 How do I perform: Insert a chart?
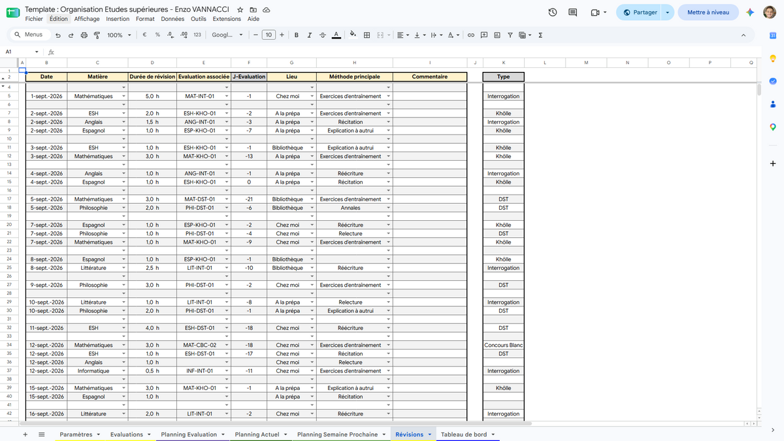click(497, 35)
